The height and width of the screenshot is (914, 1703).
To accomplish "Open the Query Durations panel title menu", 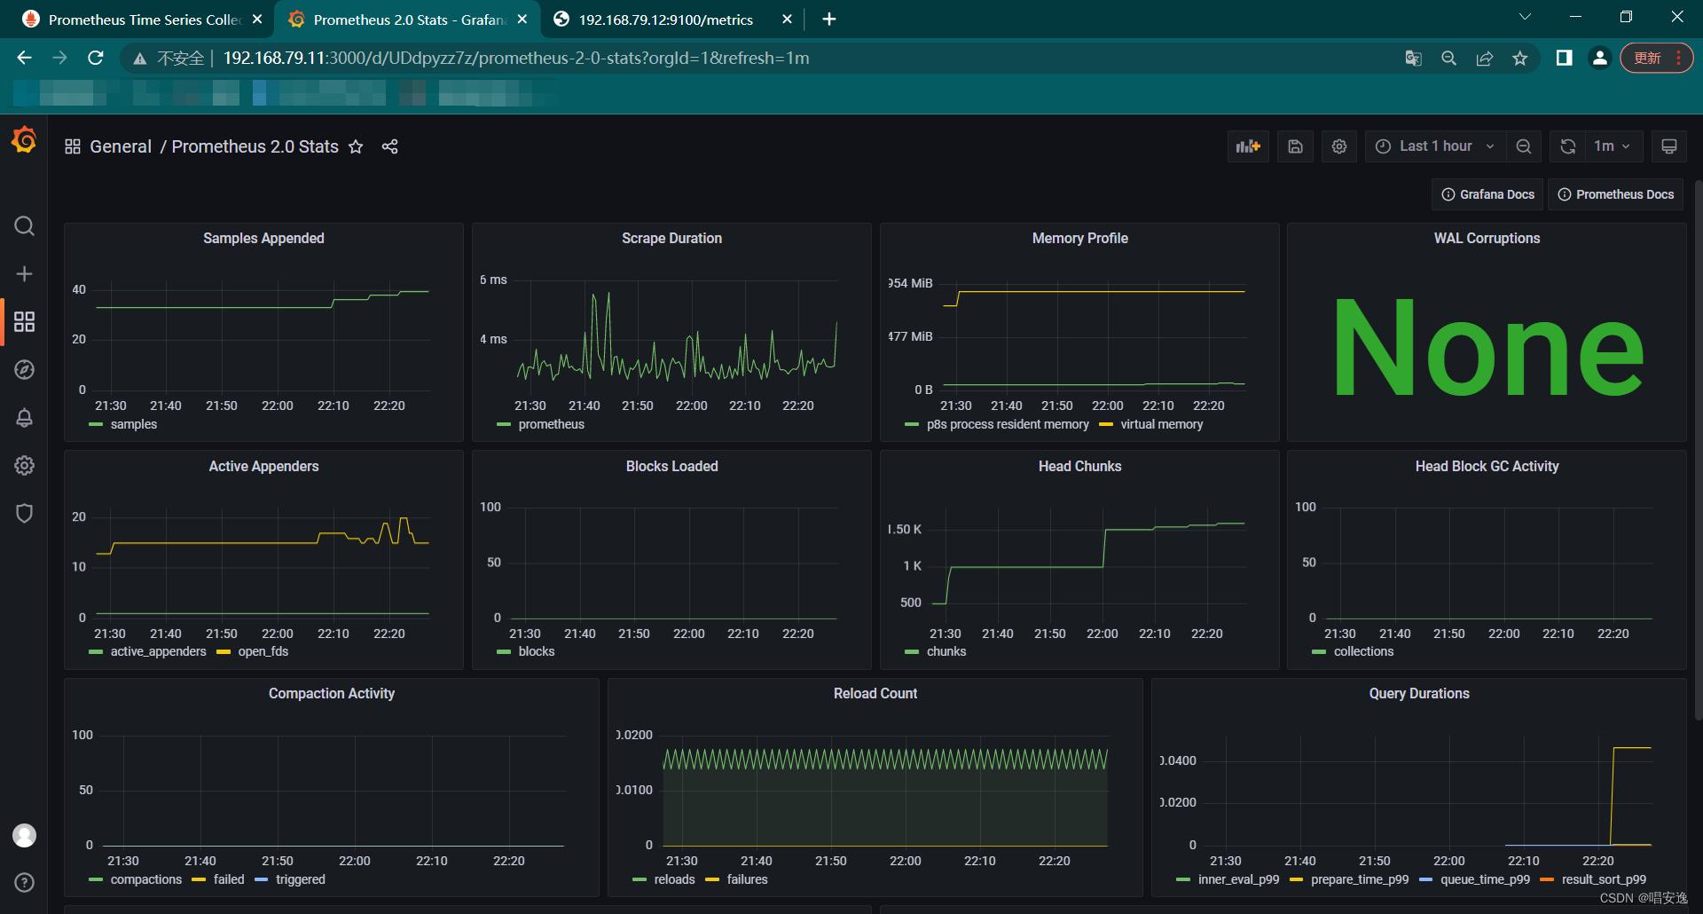I will 1419,693.
